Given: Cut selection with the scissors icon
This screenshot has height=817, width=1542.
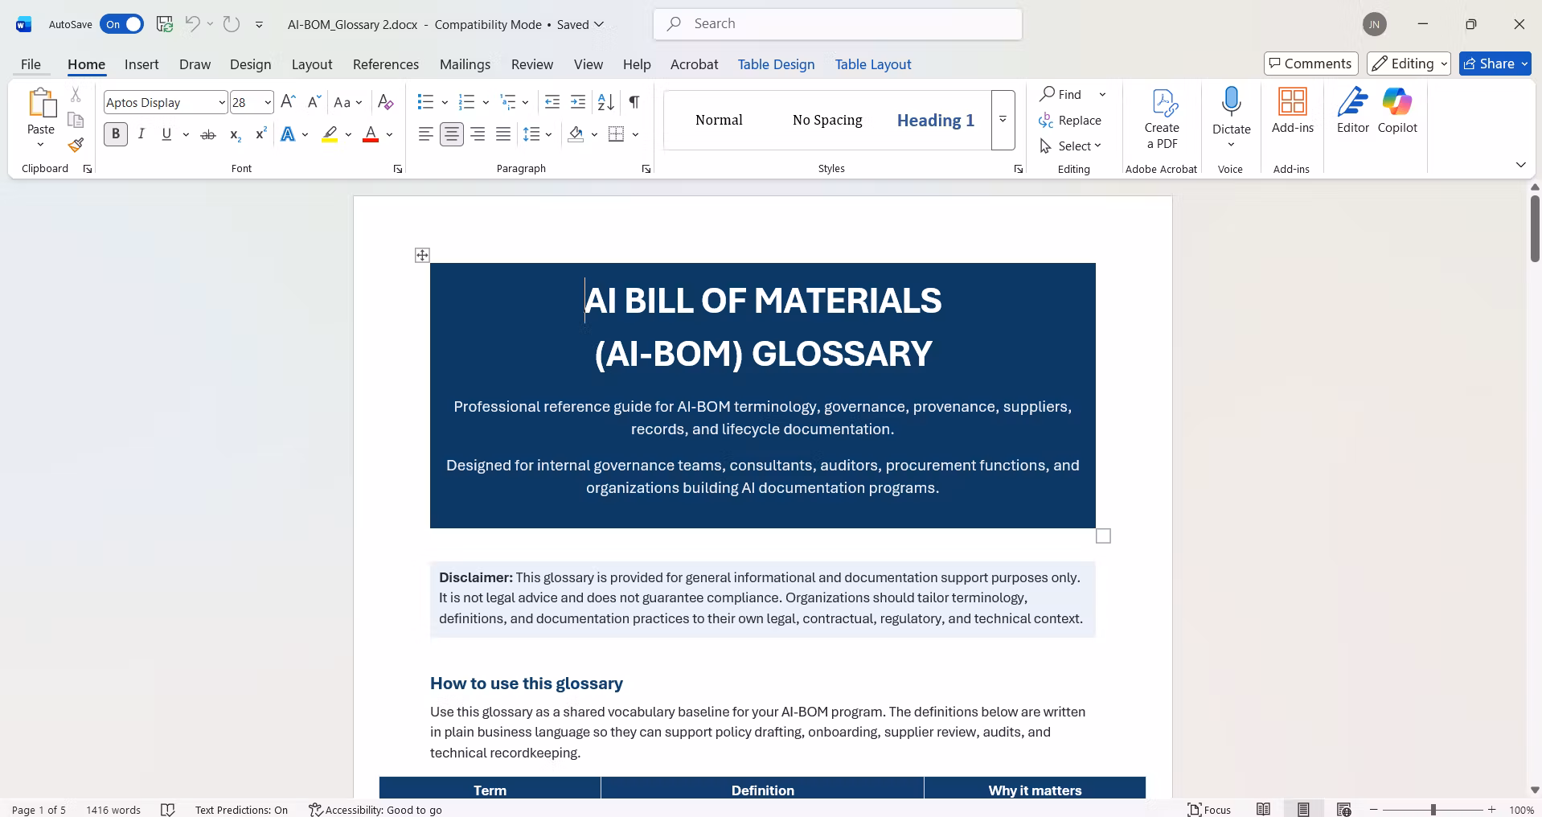Looking at the screenshot, I should pyautogui.click(x=76, y=95).
